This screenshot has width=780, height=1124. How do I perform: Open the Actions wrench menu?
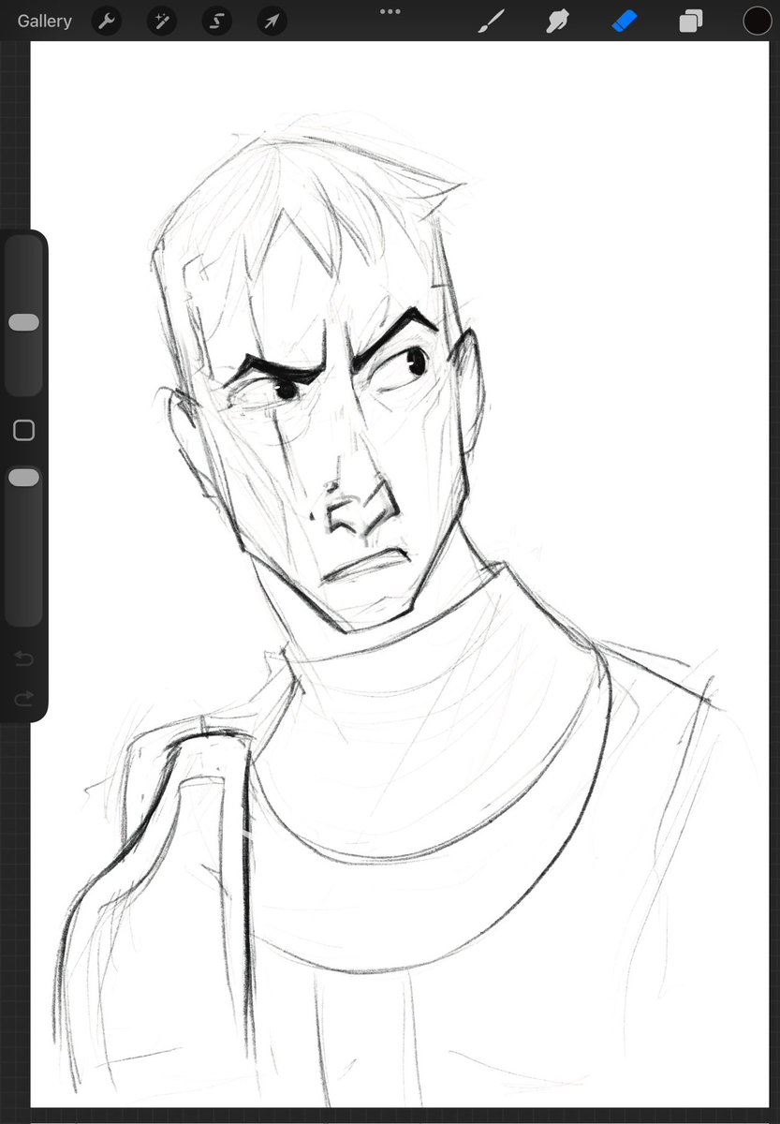[107, 21]
